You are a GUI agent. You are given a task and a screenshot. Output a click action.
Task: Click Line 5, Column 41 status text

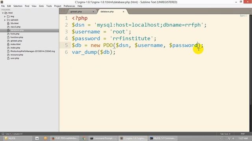click(14, 134)
